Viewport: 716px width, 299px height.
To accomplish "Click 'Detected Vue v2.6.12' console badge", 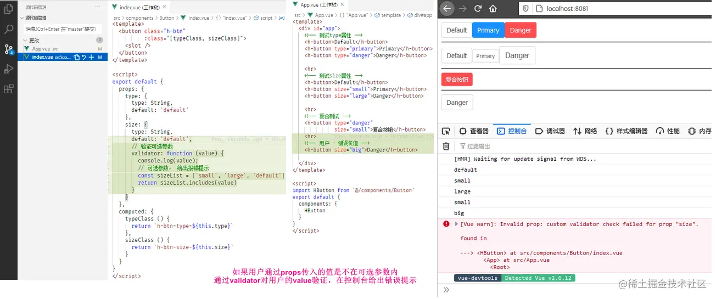I will [538, 278].
